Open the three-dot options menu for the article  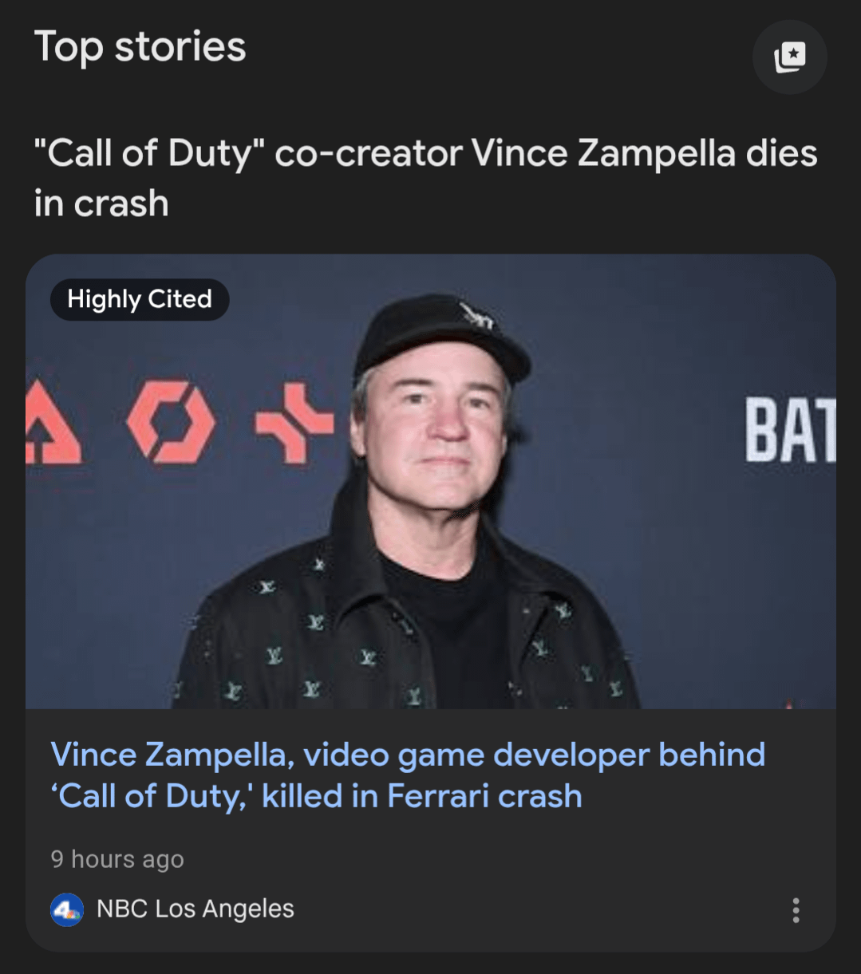pos(795,910)
